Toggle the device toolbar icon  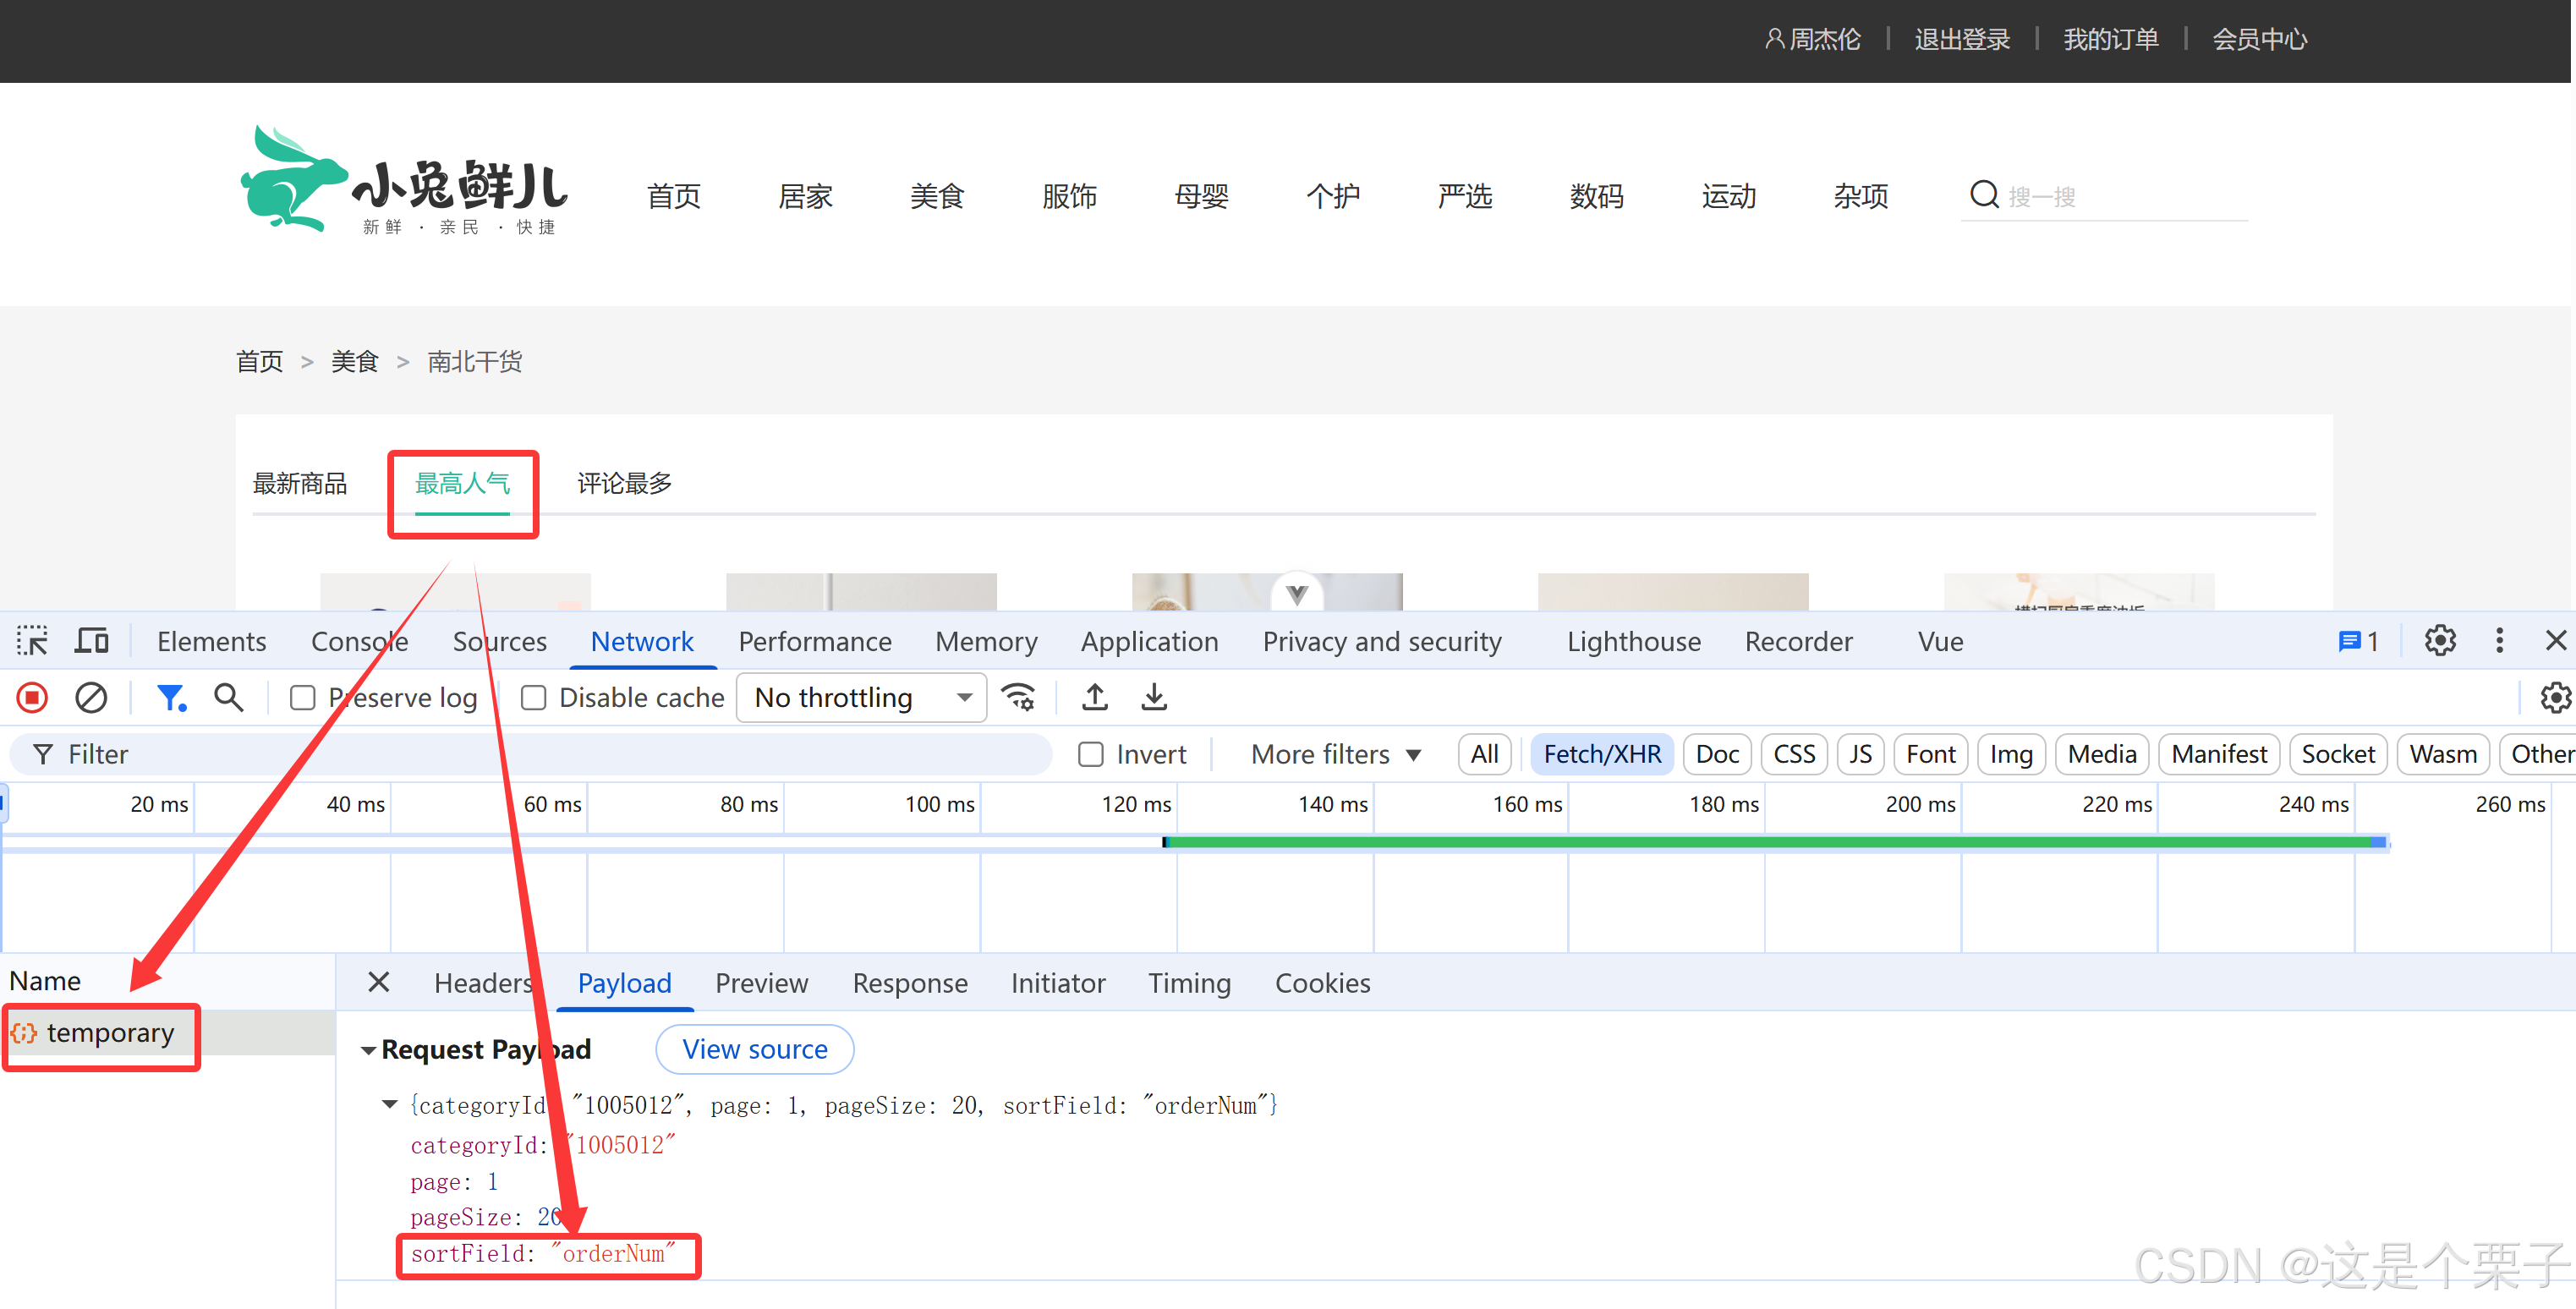tap(92, 641)
